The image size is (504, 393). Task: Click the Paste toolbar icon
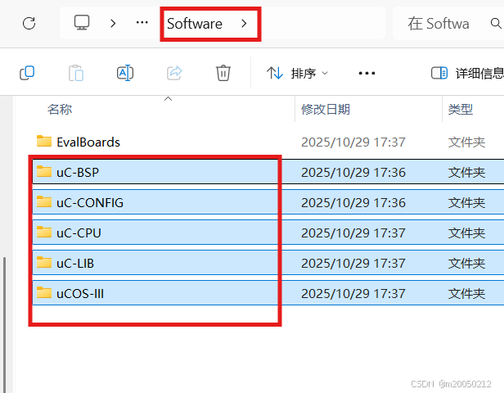[76, 73]
